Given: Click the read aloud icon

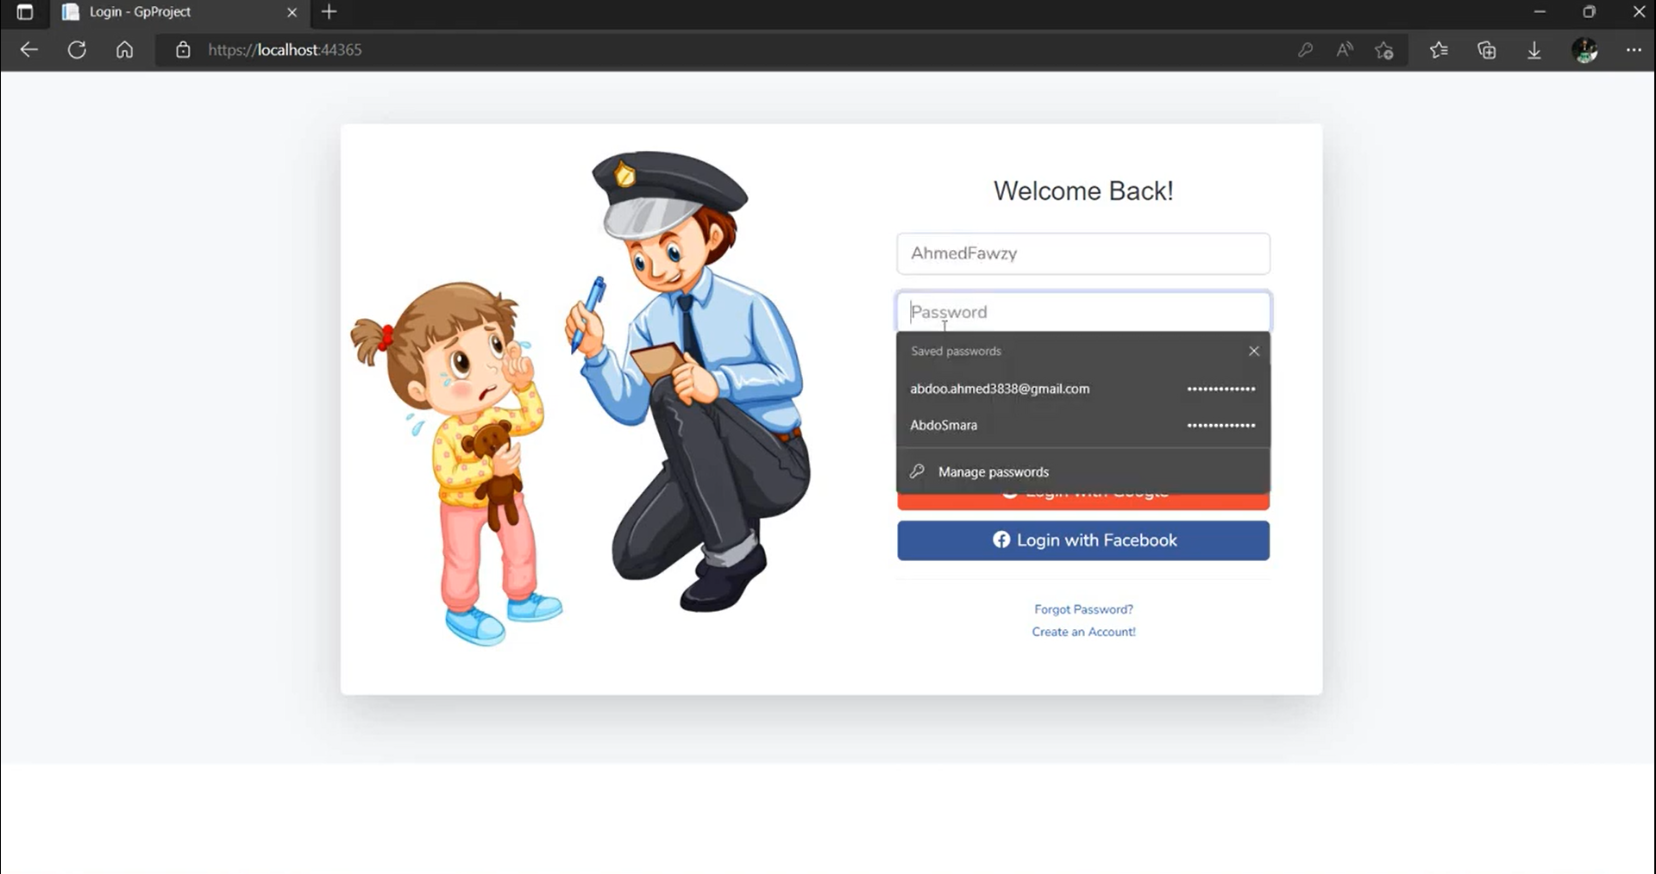Looking at the screenshot, I should click(1345, 50).
